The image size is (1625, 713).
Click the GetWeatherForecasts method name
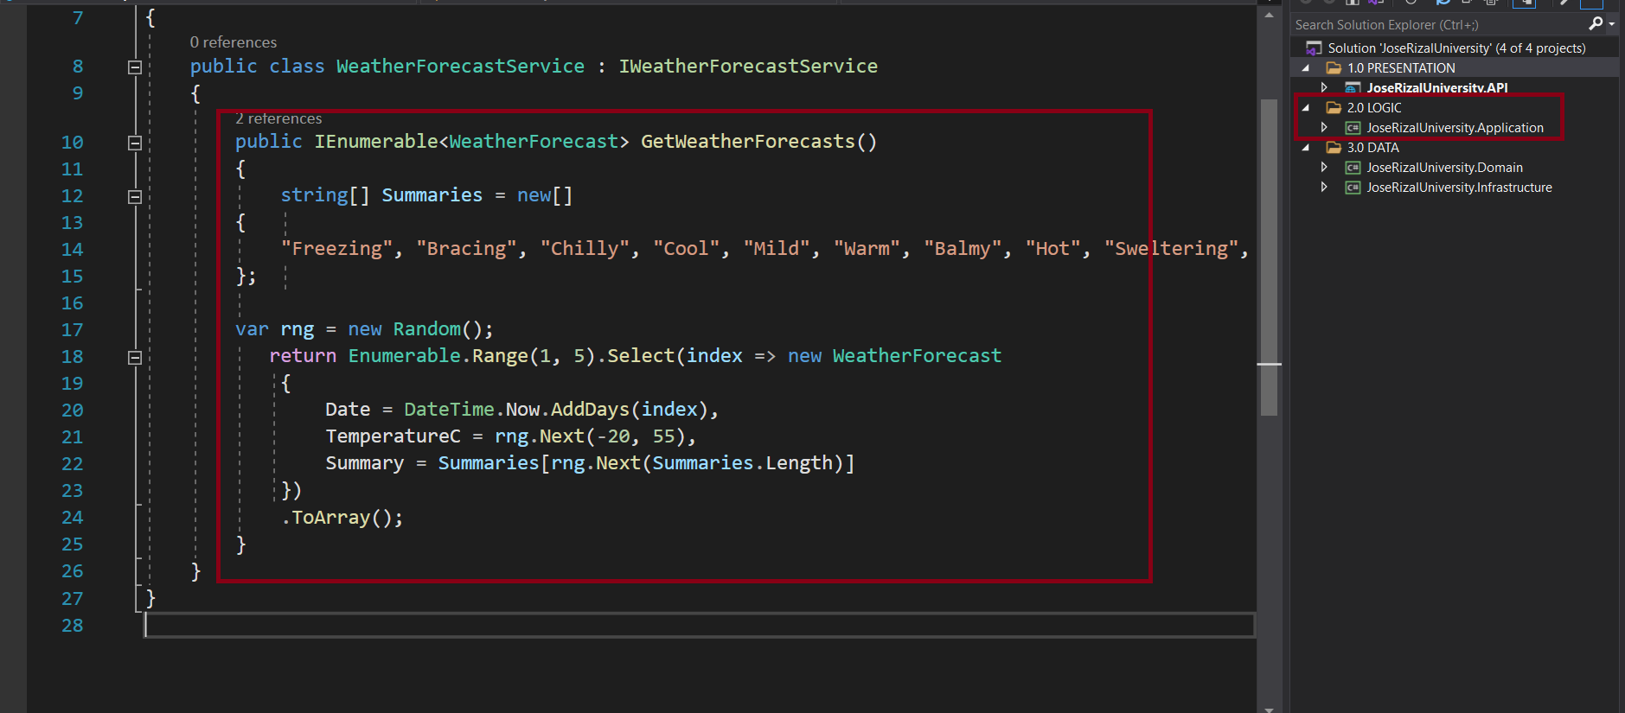(x=747, y=142)
